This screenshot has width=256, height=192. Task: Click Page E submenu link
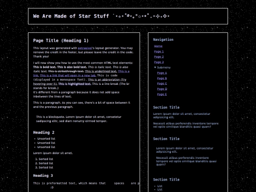click(x=162, y=94)
